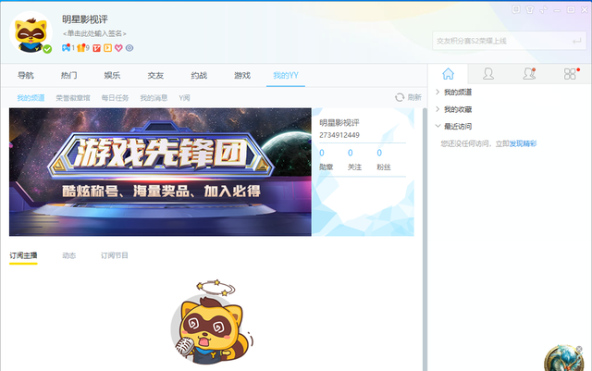
Task: Open the 订阅节目 tab
Action: (115, 255)
